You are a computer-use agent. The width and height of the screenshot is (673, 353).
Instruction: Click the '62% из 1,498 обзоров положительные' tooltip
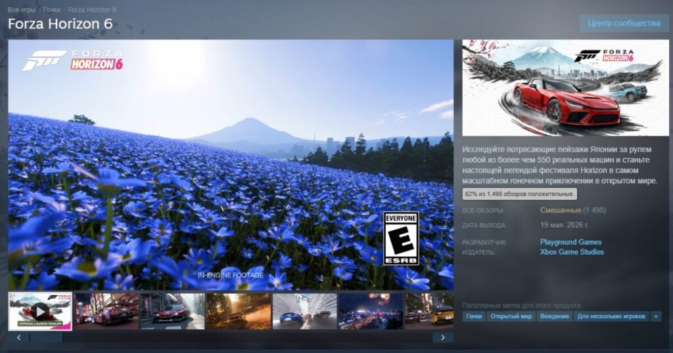(x=519, y=194)
